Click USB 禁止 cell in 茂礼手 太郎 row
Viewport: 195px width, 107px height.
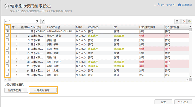152,36
